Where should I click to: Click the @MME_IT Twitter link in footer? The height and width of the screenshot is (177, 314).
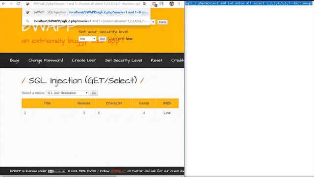point(118,171)
